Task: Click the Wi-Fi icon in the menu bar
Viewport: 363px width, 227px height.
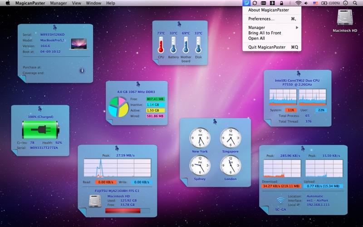Action: tap(298, 3)
